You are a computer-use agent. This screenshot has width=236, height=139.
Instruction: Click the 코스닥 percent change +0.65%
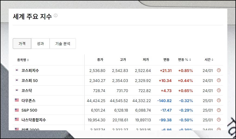[x=186, y=91]
